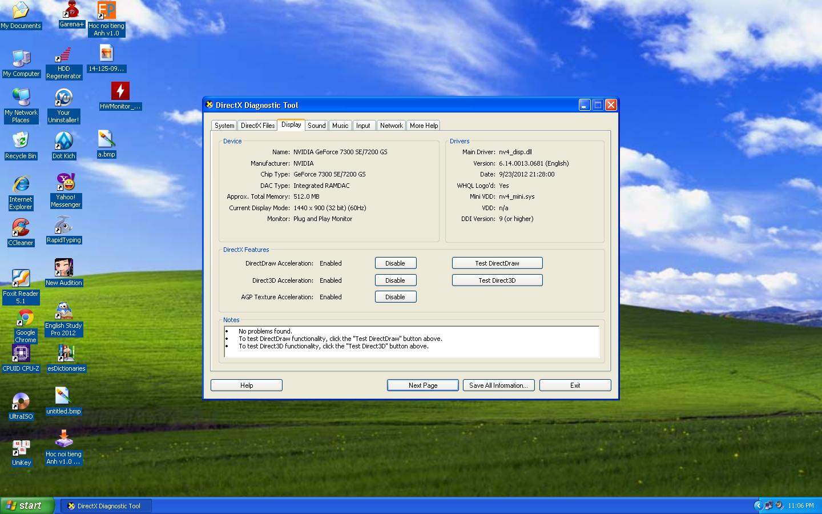Disable AGP Texture Acceleration

[x=395, y=297]
